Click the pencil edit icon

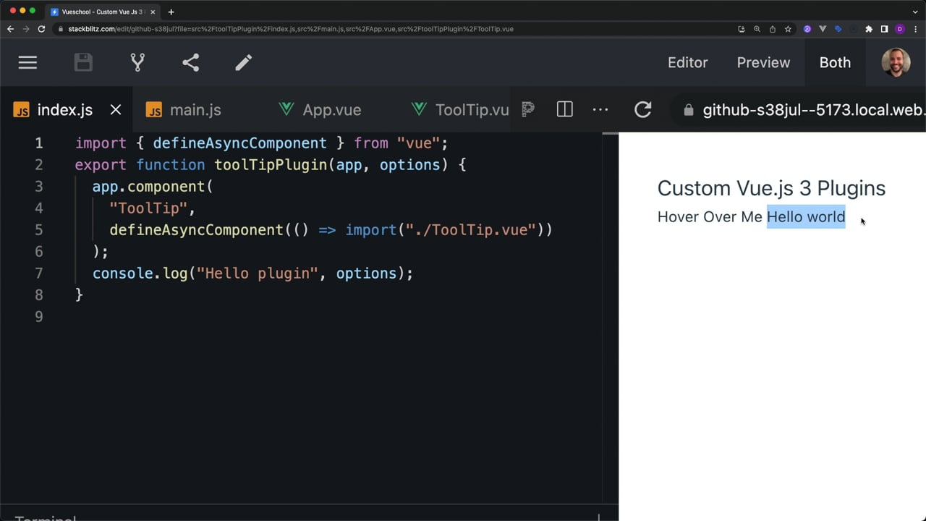243,63
